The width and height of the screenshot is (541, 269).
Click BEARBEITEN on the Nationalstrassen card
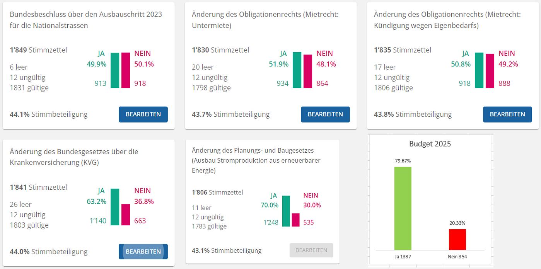click(143, 114)
